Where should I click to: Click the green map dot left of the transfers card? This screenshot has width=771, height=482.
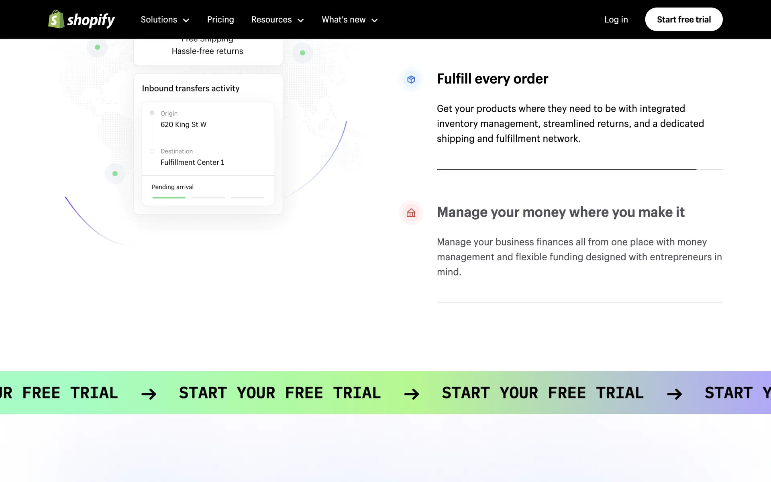[115, 174]
